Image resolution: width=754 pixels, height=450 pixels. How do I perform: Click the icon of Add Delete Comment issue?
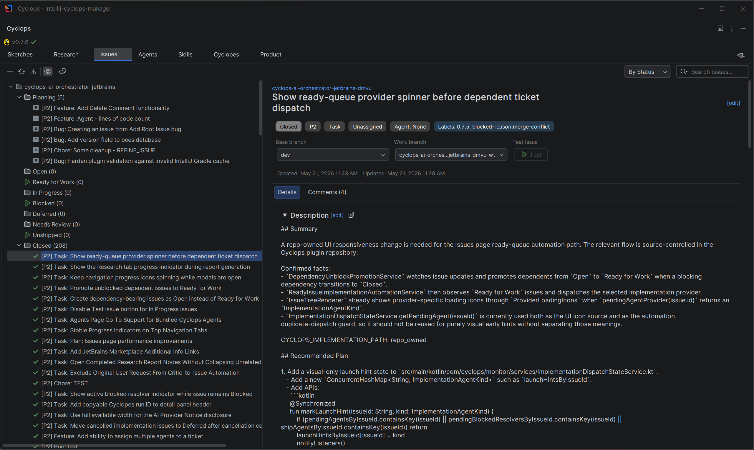tap(36, 108)
